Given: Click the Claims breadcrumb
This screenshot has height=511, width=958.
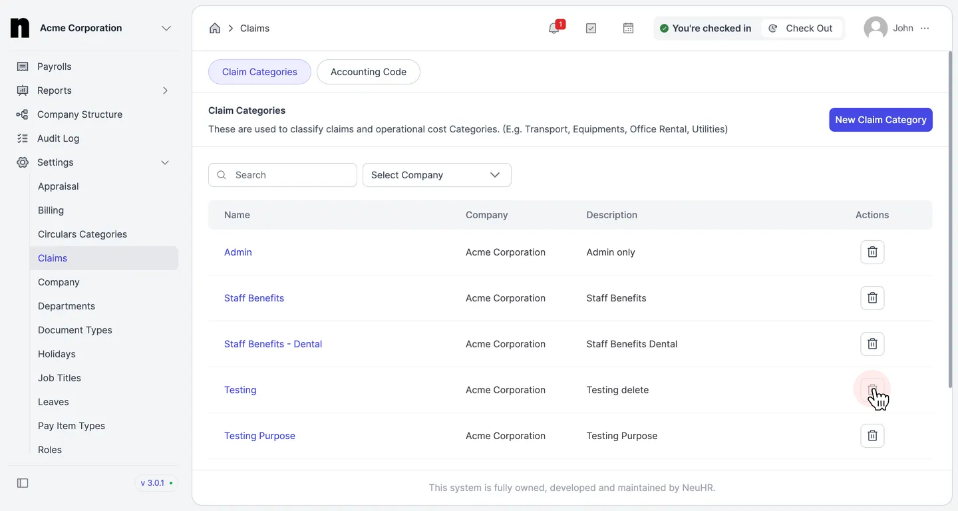Looking at the screenshot, I should 255,28.
